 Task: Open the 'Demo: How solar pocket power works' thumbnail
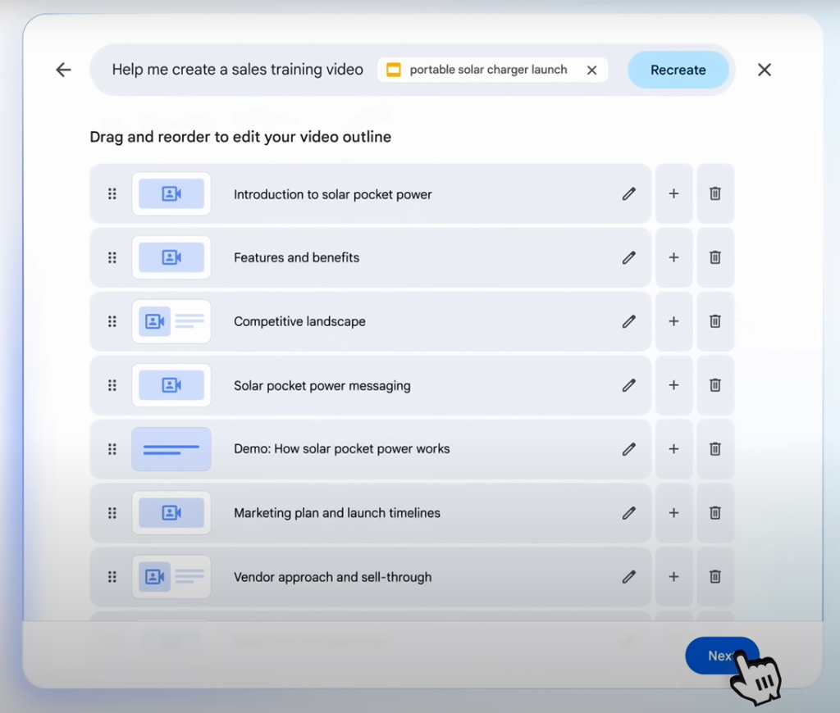click(x=171, y=449)
